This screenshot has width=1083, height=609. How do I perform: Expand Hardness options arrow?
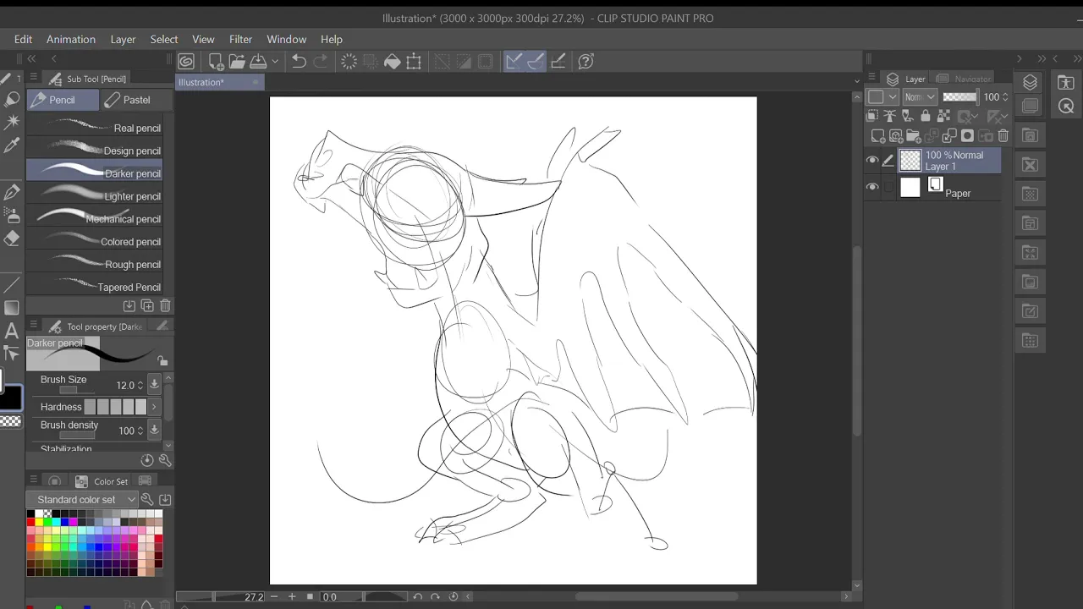[x=153, y=407]
